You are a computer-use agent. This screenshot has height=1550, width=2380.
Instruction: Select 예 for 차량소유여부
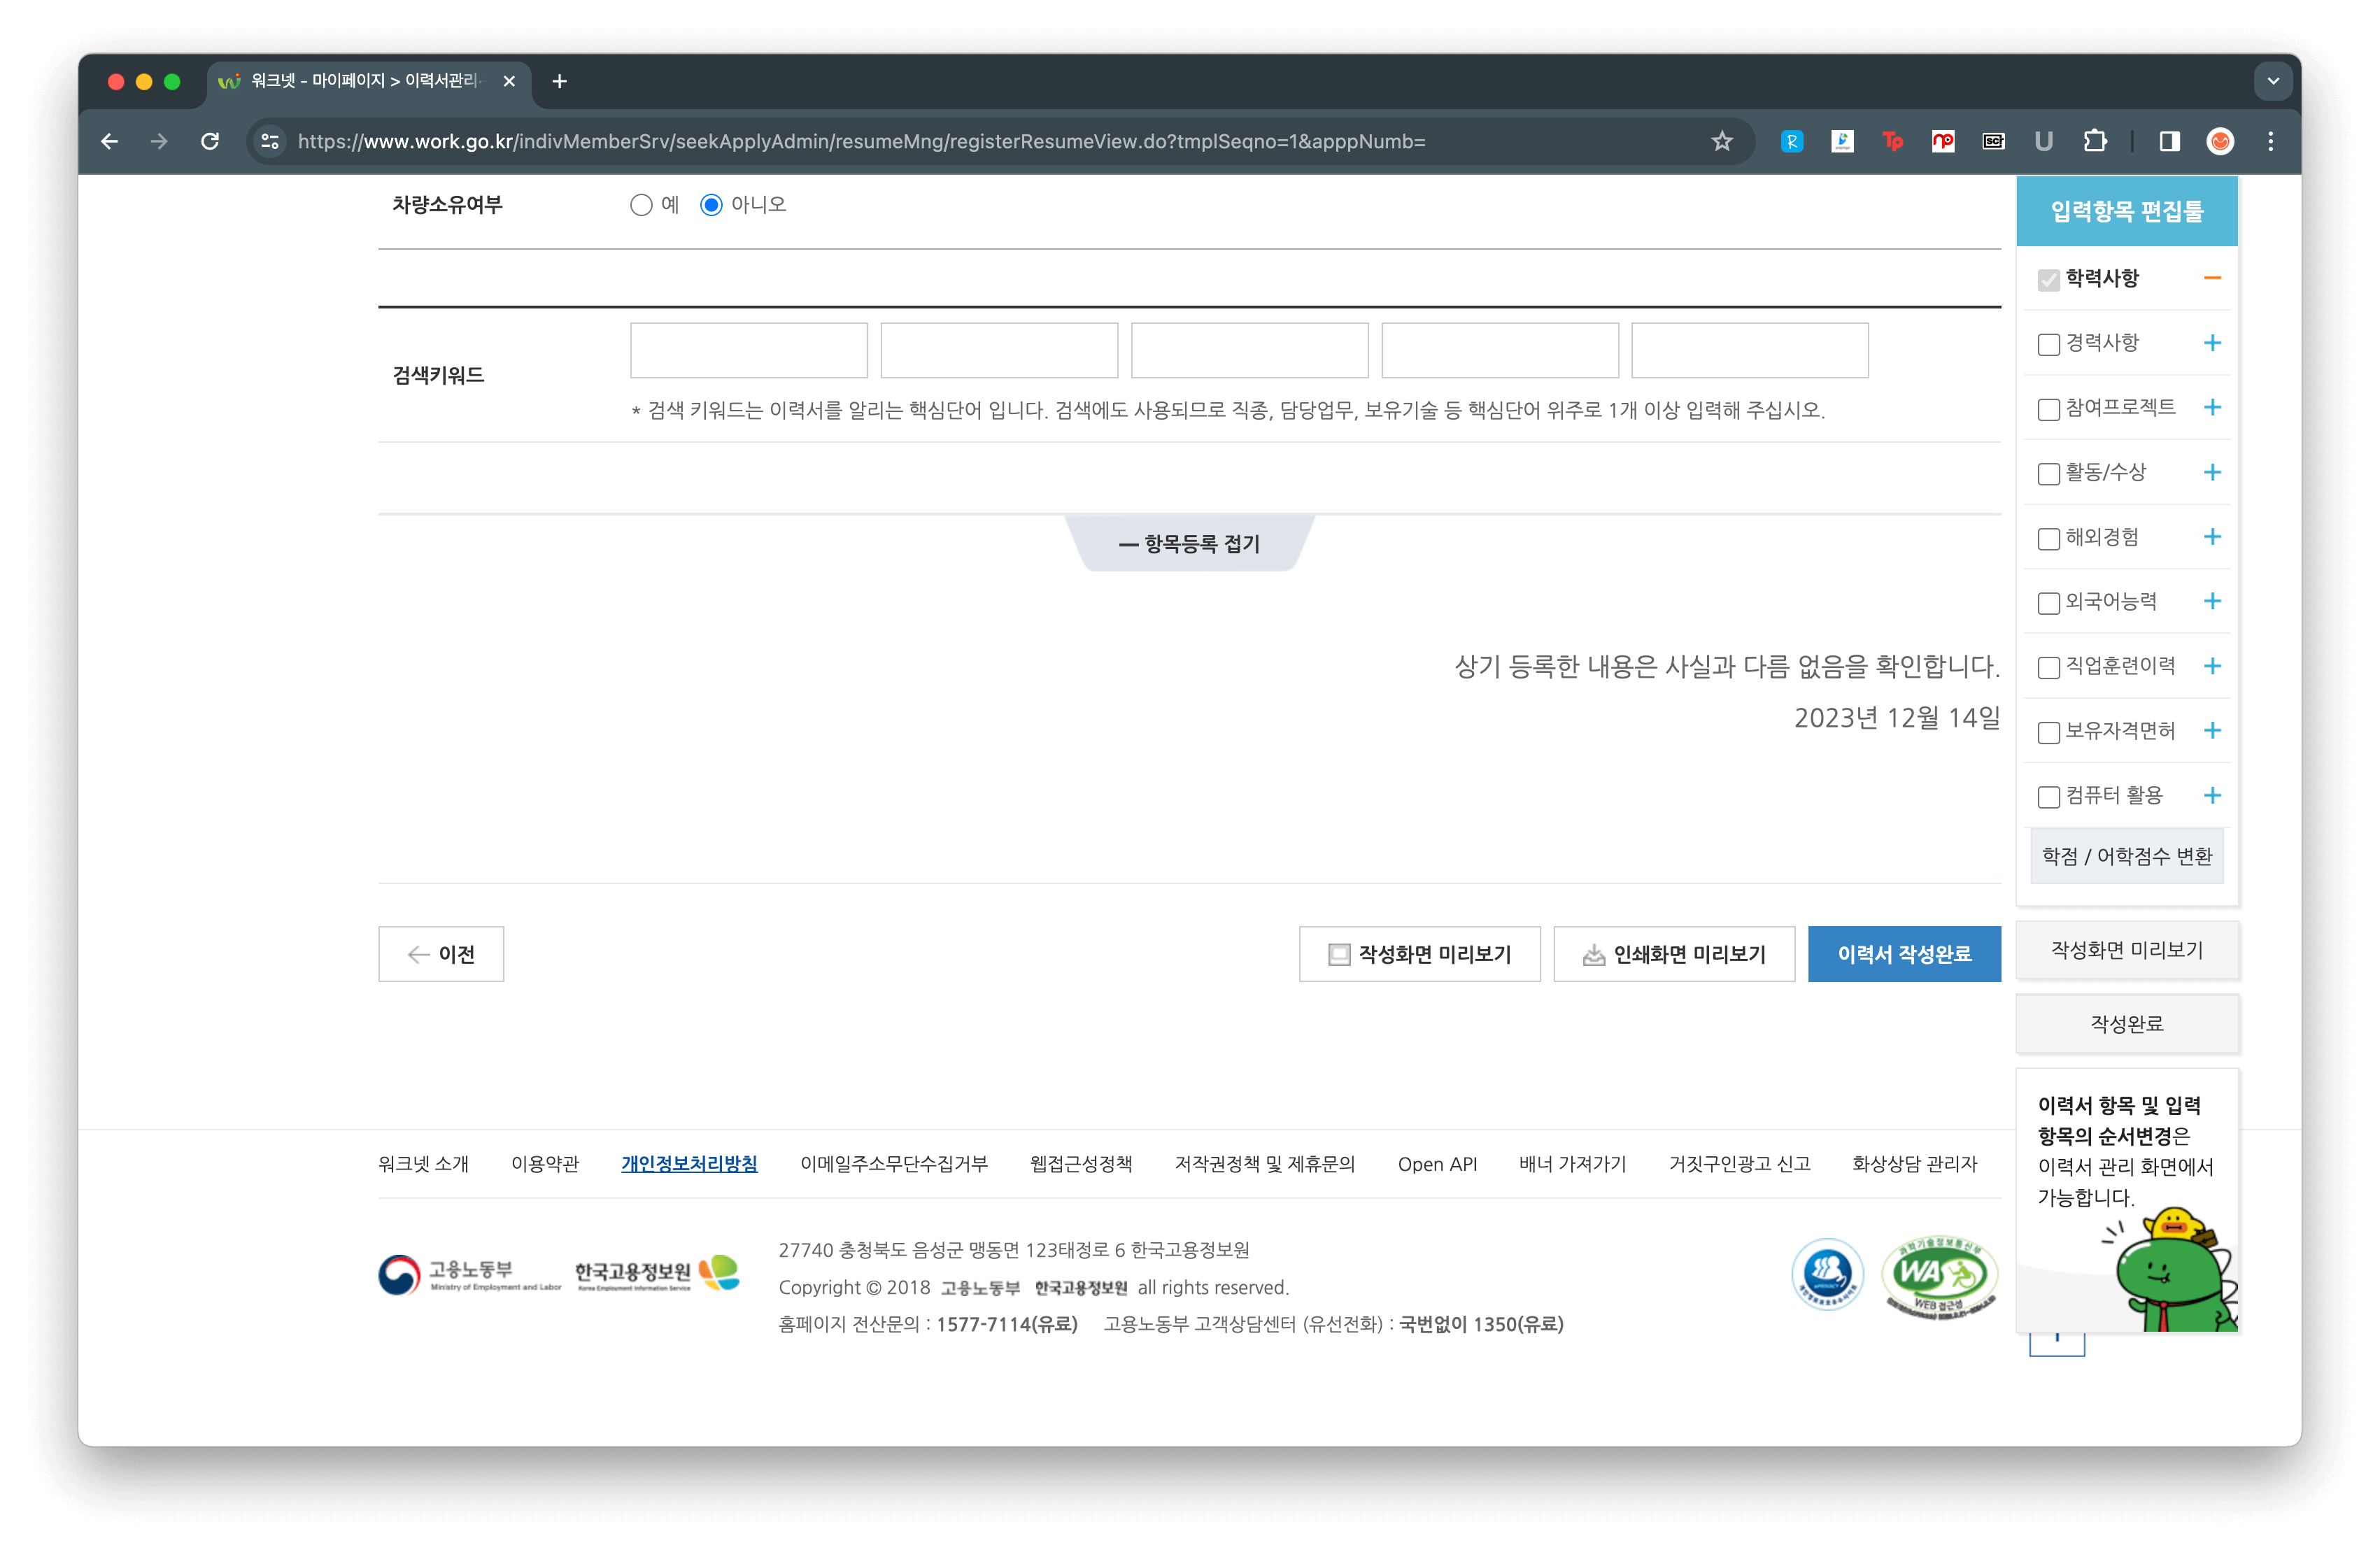coord(641,205)
